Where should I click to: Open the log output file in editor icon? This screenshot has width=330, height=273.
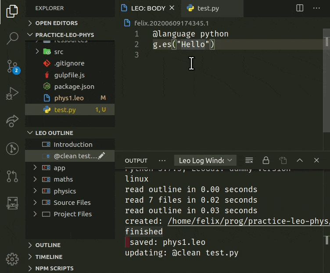coord(283,160)
